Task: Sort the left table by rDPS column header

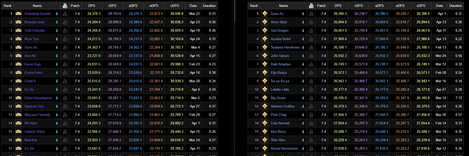Action: tap(112, 6)
